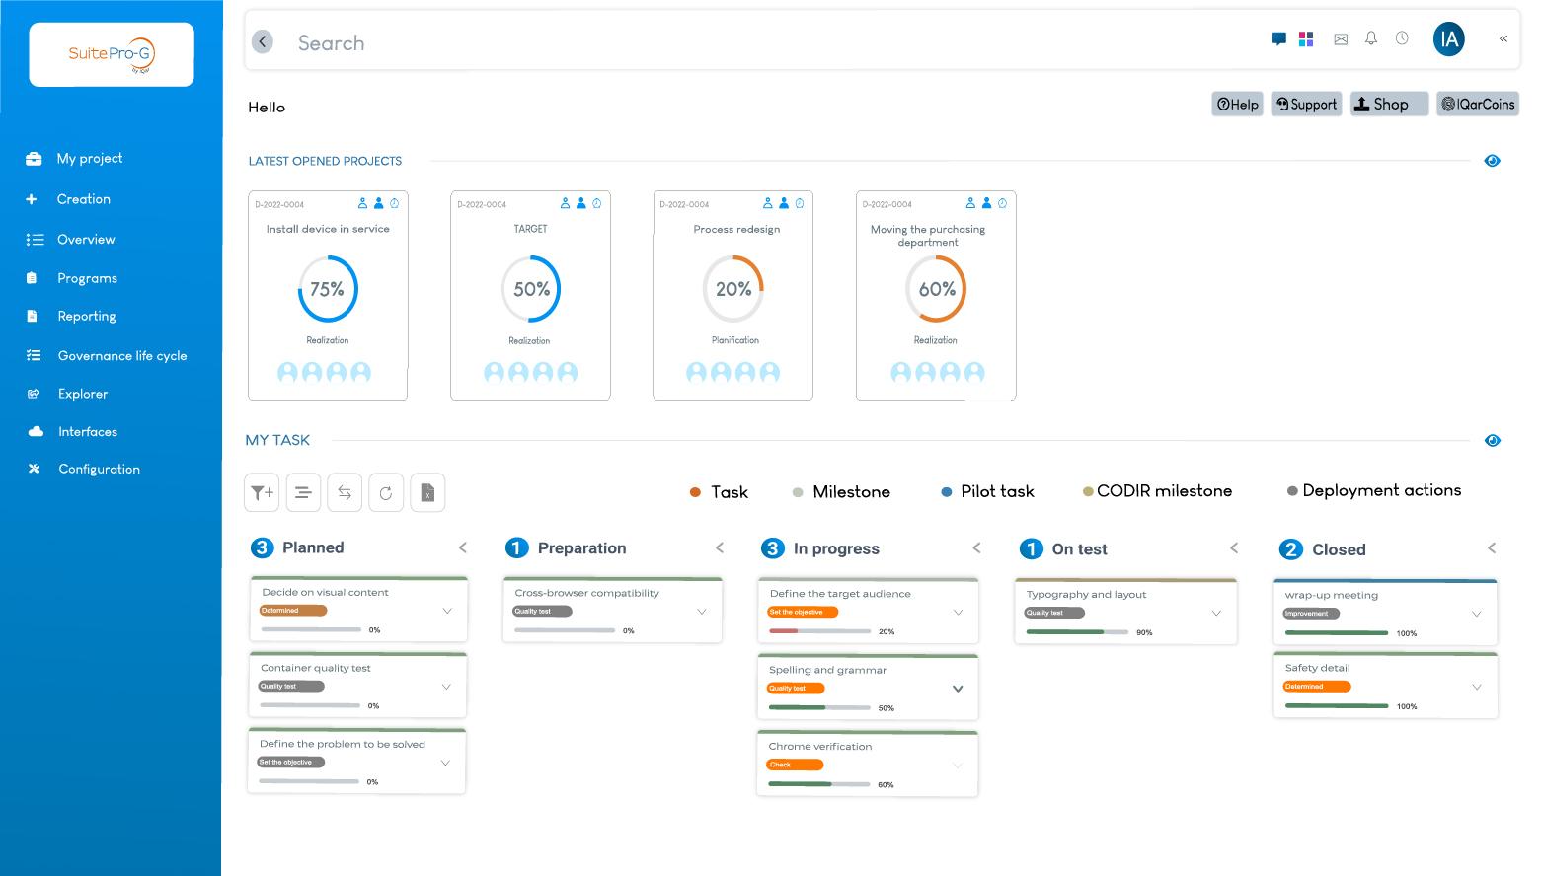The image size is (1542, 876).
Task: Click the Shop button
Action: point(1389,104)
